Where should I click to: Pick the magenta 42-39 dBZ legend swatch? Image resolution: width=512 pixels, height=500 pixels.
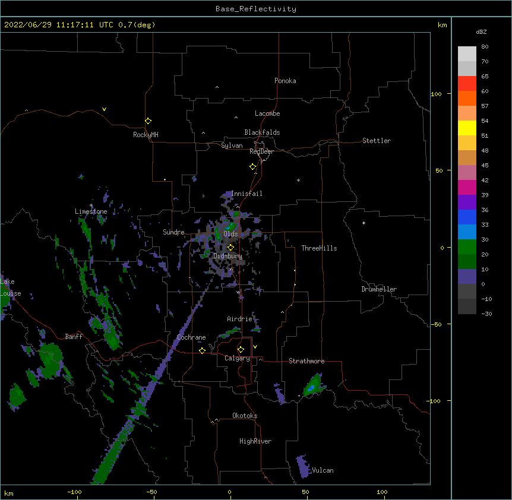click(467, 187)
